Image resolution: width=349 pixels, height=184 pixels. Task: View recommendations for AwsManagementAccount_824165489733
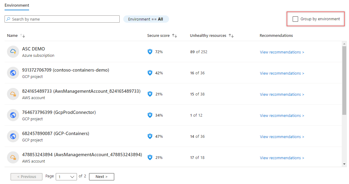coord(282,94)
